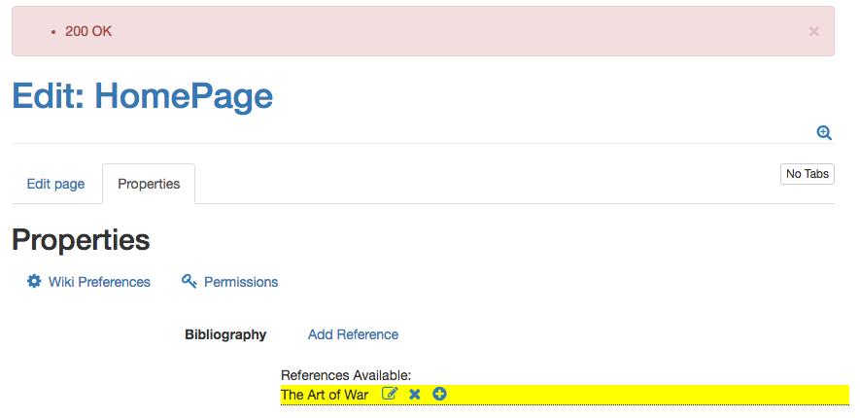This screenshot has height=418, width=860.
Task: Switch to the Edit page tab
Action: coord(55,184)
